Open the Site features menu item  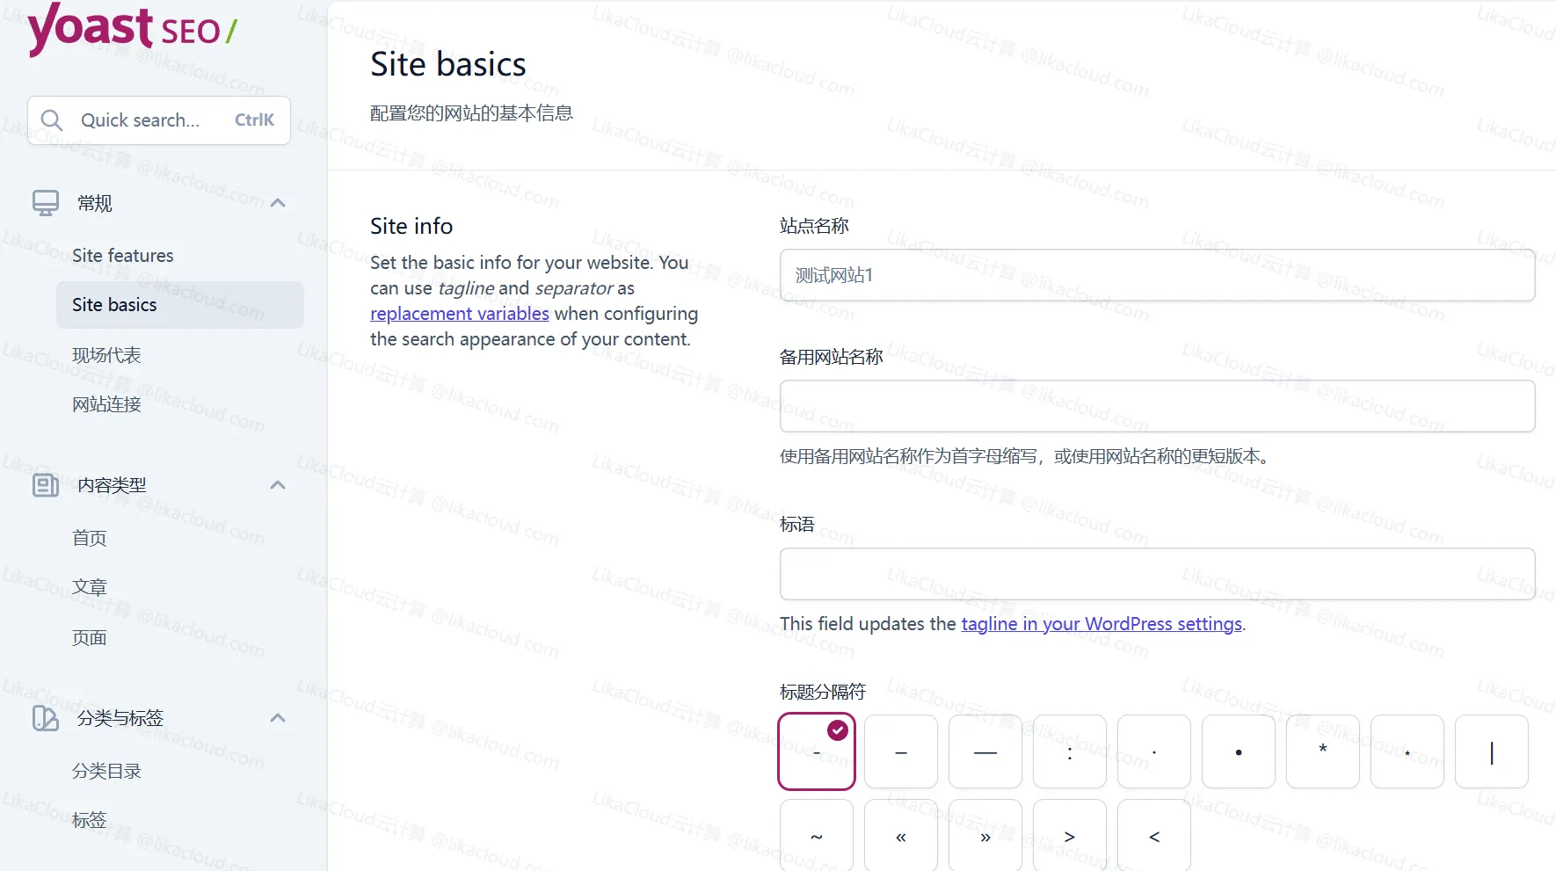123,256
